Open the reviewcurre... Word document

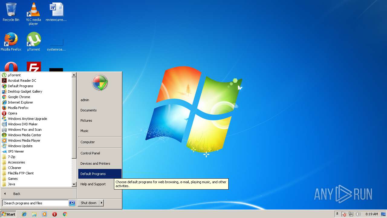(x=56, y=12)
